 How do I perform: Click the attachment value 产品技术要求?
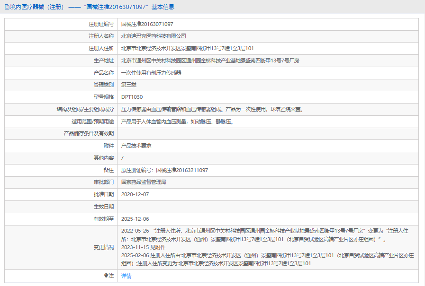pos(136,146)
